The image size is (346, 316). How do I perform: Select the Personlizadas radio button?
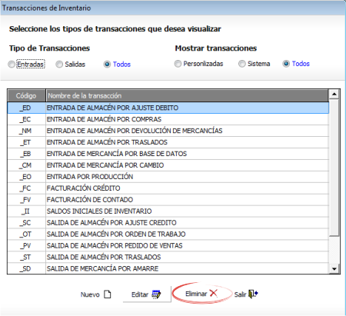tap(178, 64)
